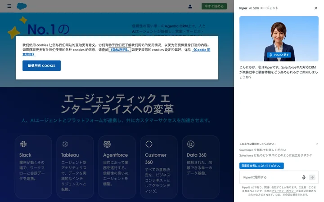324x202 pixels.
Task: Close the Piper chat panel
Action: pos(316,8)
